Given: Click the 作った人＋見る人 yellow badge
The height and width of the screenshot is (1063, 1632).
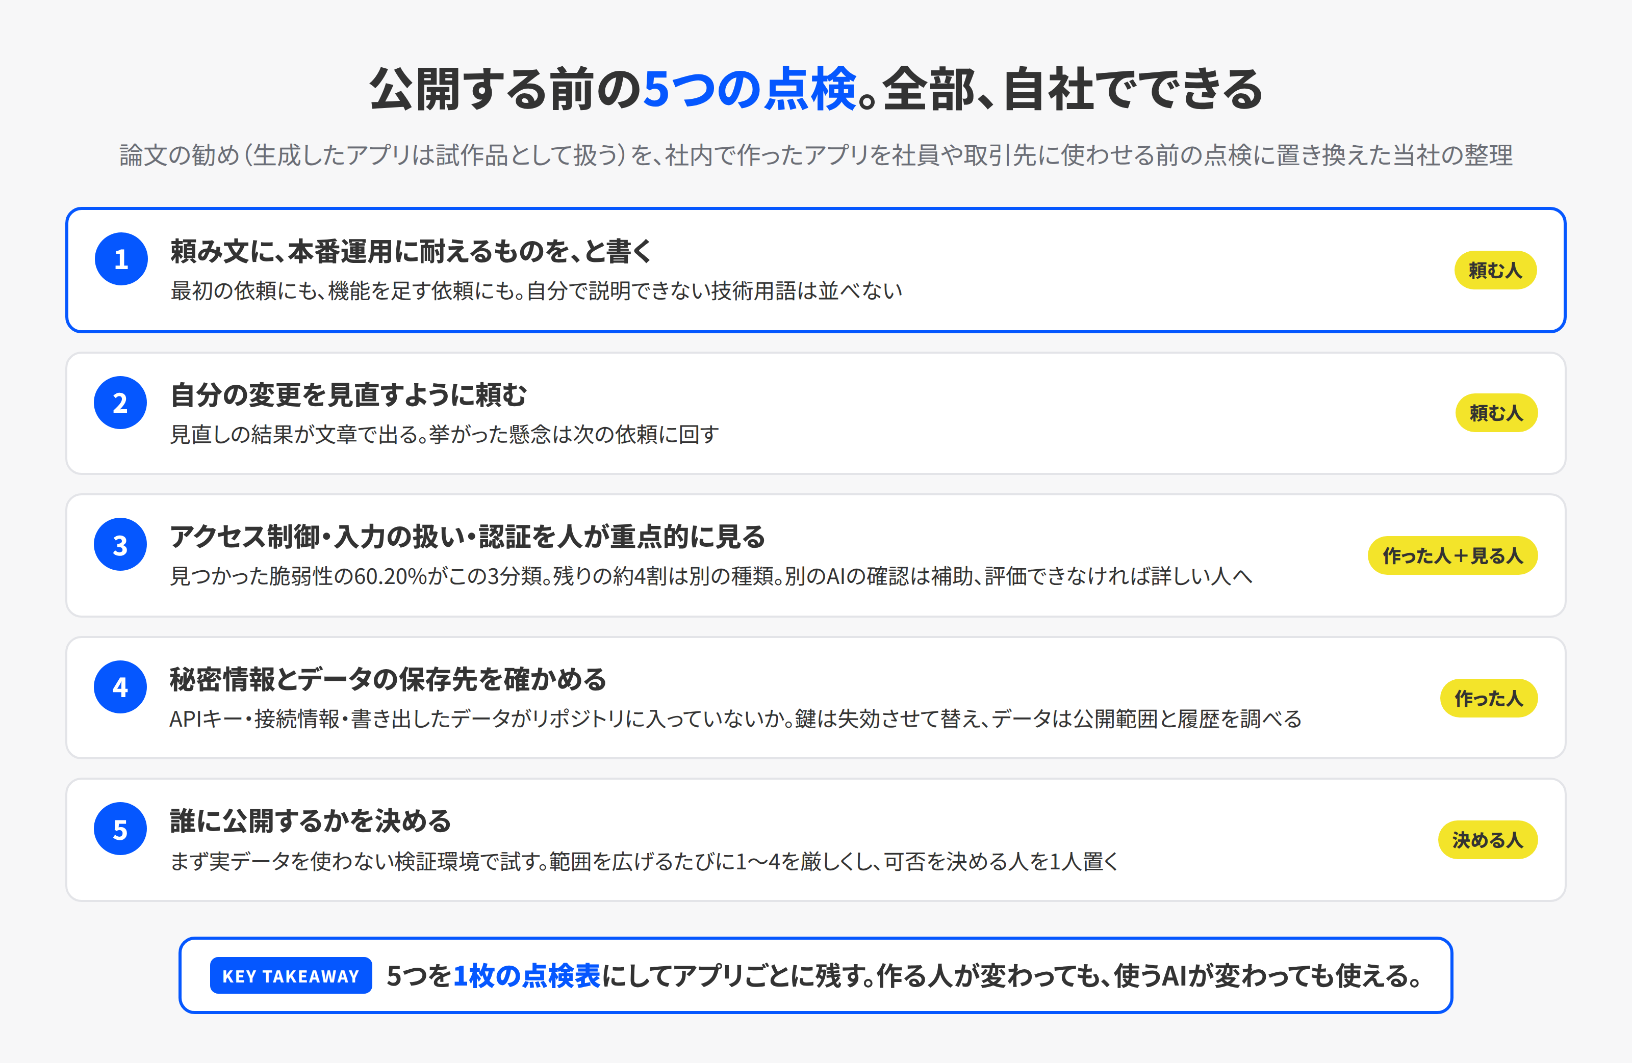Looking at the screenshot, I should pyautogui.click(x=1452, y=555).
